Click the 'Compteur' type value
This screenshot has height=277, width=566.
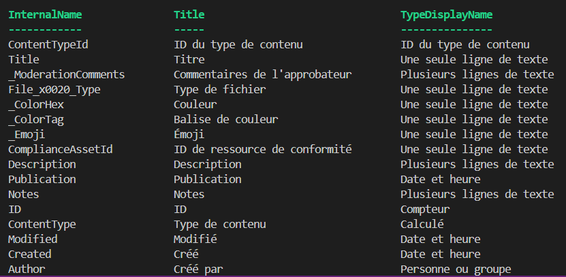click(425, 210)
